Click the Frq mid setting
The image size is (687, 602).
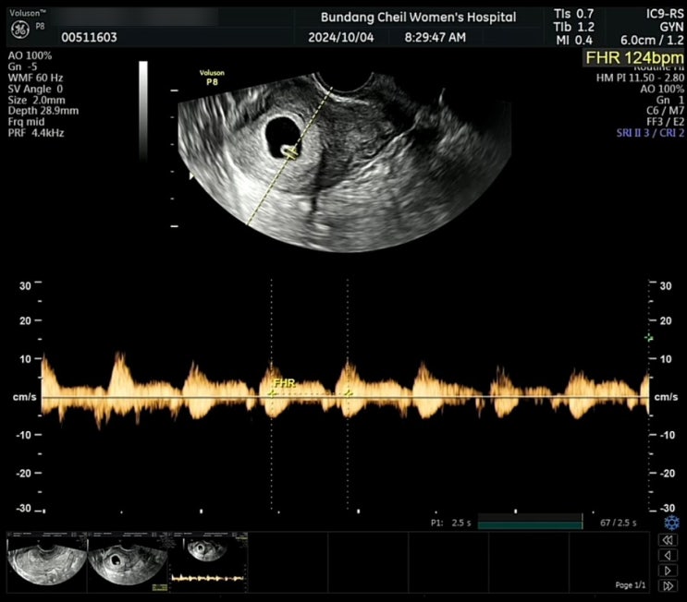point(26,122)
